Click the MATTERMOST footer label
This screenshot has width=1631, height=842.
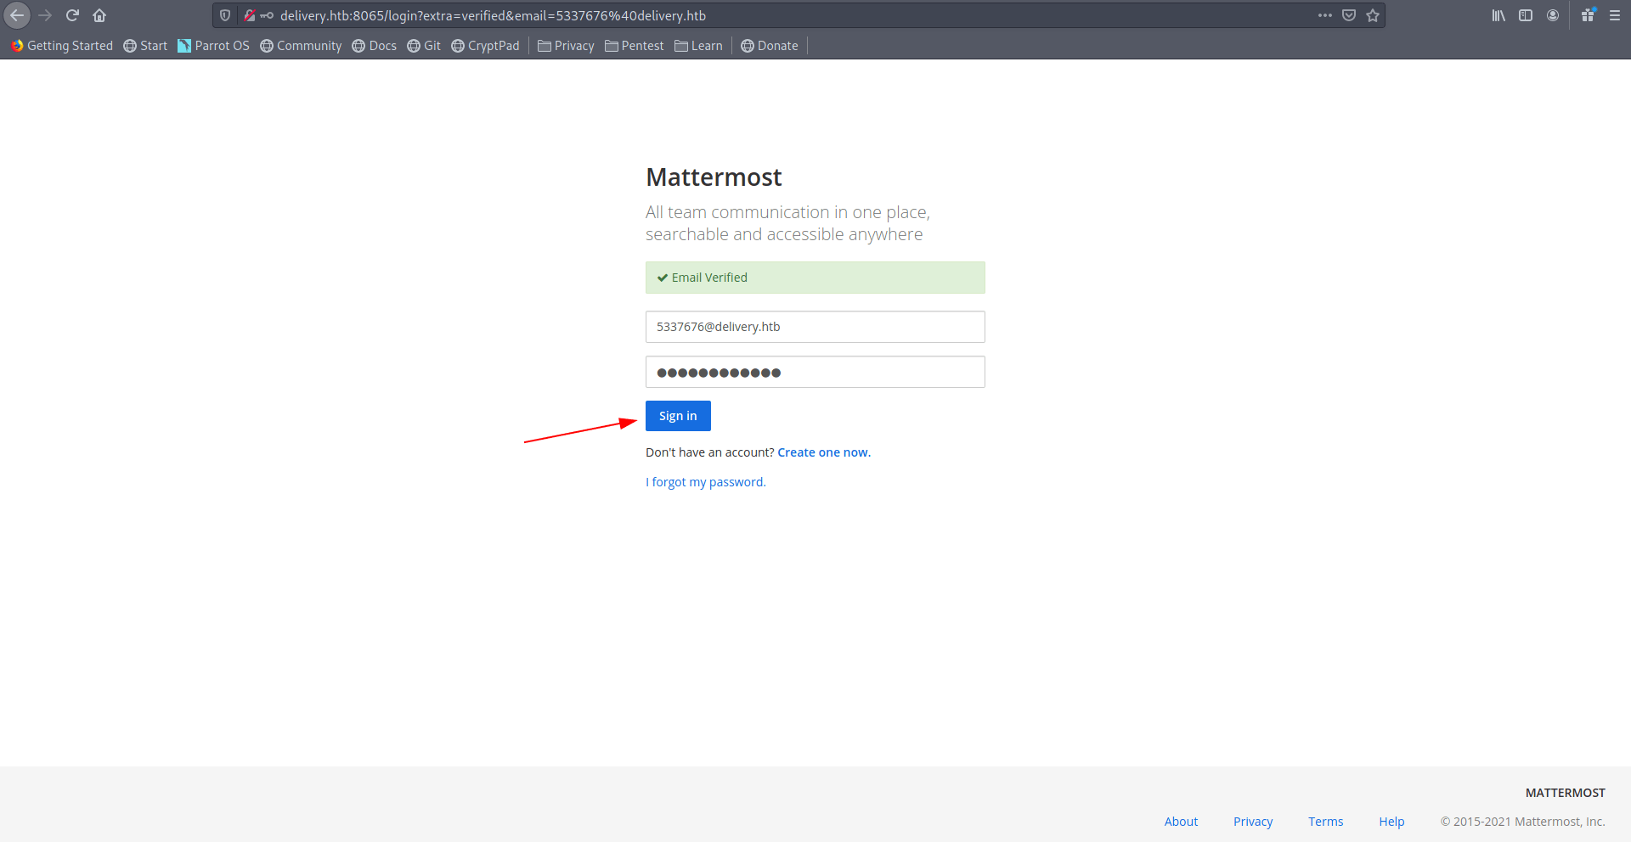(1565, 793)
